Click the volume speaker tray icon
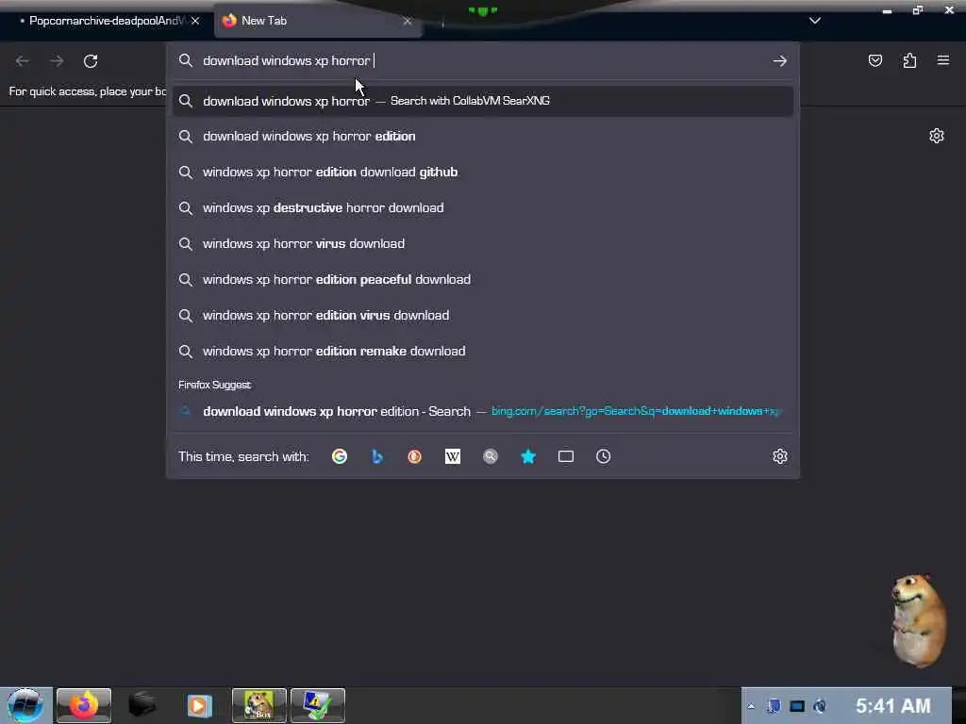966x724 pixels. [820, 706]
